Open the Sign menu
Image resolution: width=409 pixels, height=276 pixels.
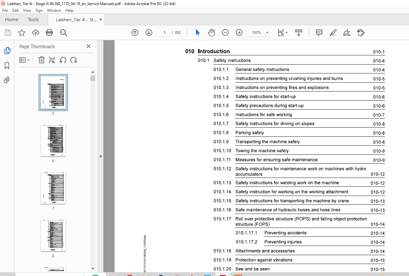pos(39,10)
